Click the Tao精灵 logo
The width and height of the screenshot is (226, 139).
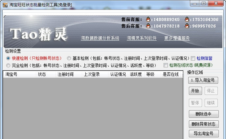tap(39, 34)
